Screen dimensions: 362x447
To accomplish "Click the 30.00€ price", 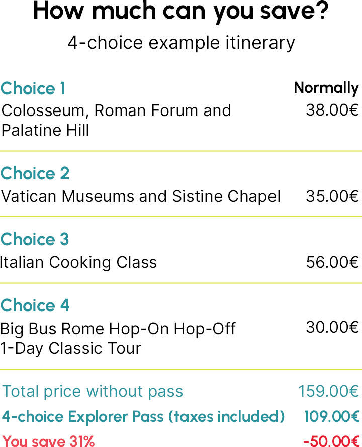I will click(332, 327).
